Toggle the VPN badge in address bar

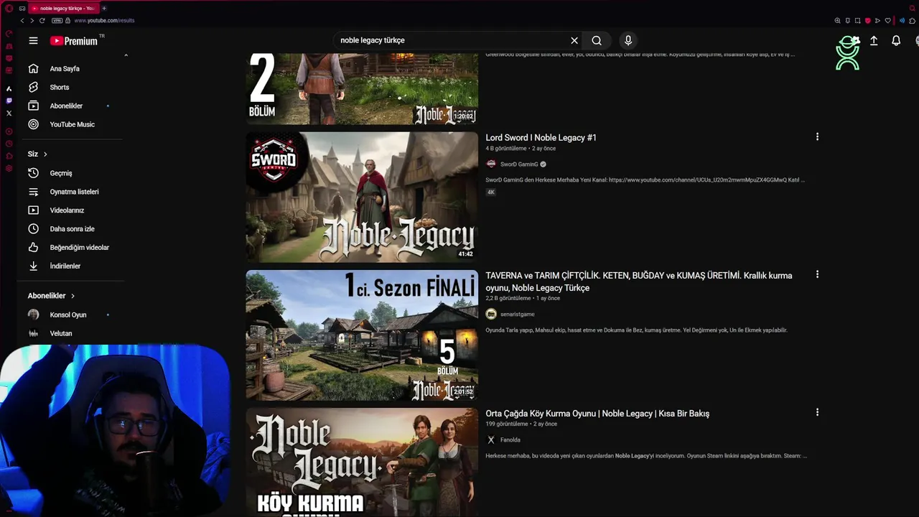coord(57,21)
